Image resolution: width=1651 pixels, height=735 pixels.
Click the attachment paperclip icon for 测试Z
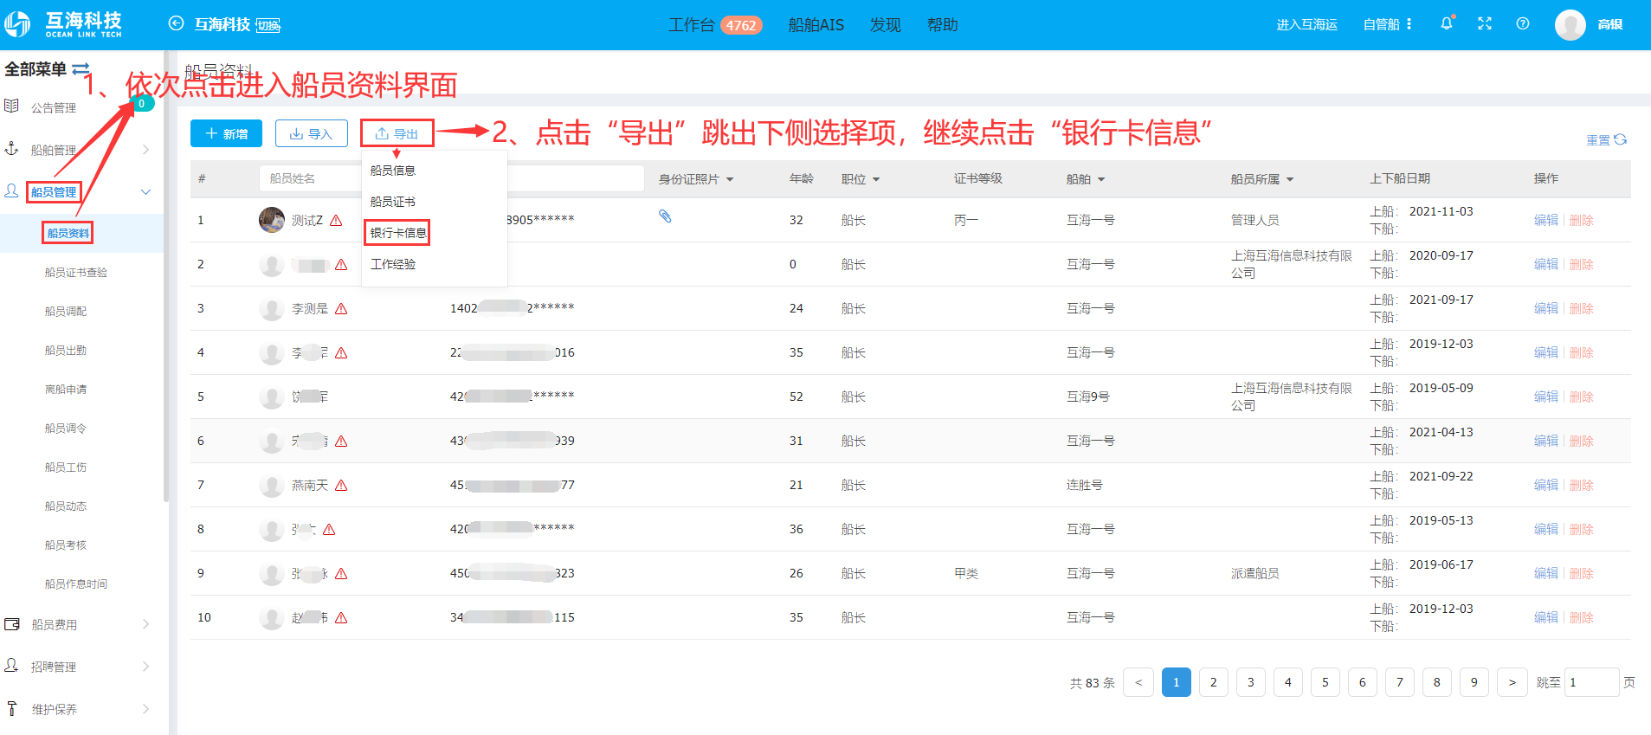coord(665,216)
